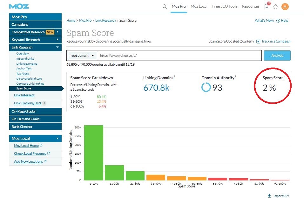Click the Link Research breadcrumb link

[105, 21]
